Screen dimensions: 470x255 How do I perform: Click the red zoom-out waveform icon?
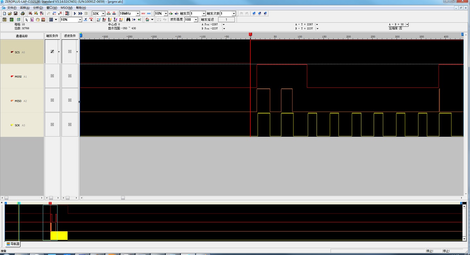pyautogui.click(x=91, y=20)
